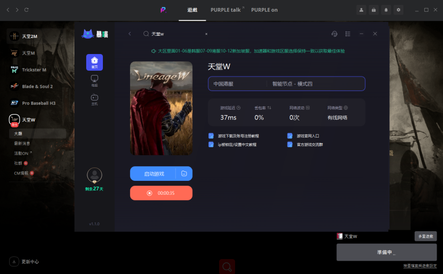The image size is (443, 274).
Task: Select the 电脑 computer icon in sidebar
Action: coord(94,80)
